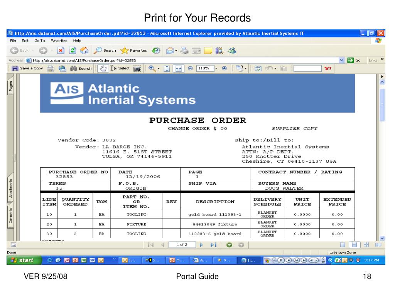
Task: Open the Messenger people icon
Action: 232,50
